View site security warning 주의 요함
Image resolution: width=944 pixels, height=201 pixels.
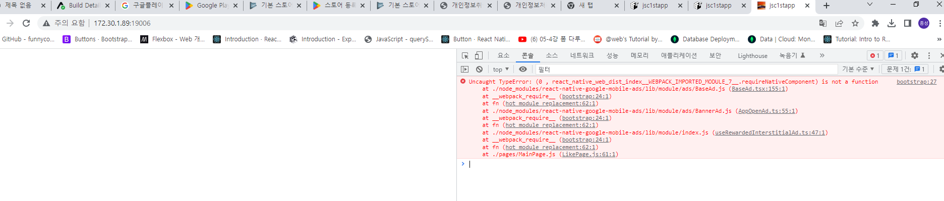coord(64,23)
